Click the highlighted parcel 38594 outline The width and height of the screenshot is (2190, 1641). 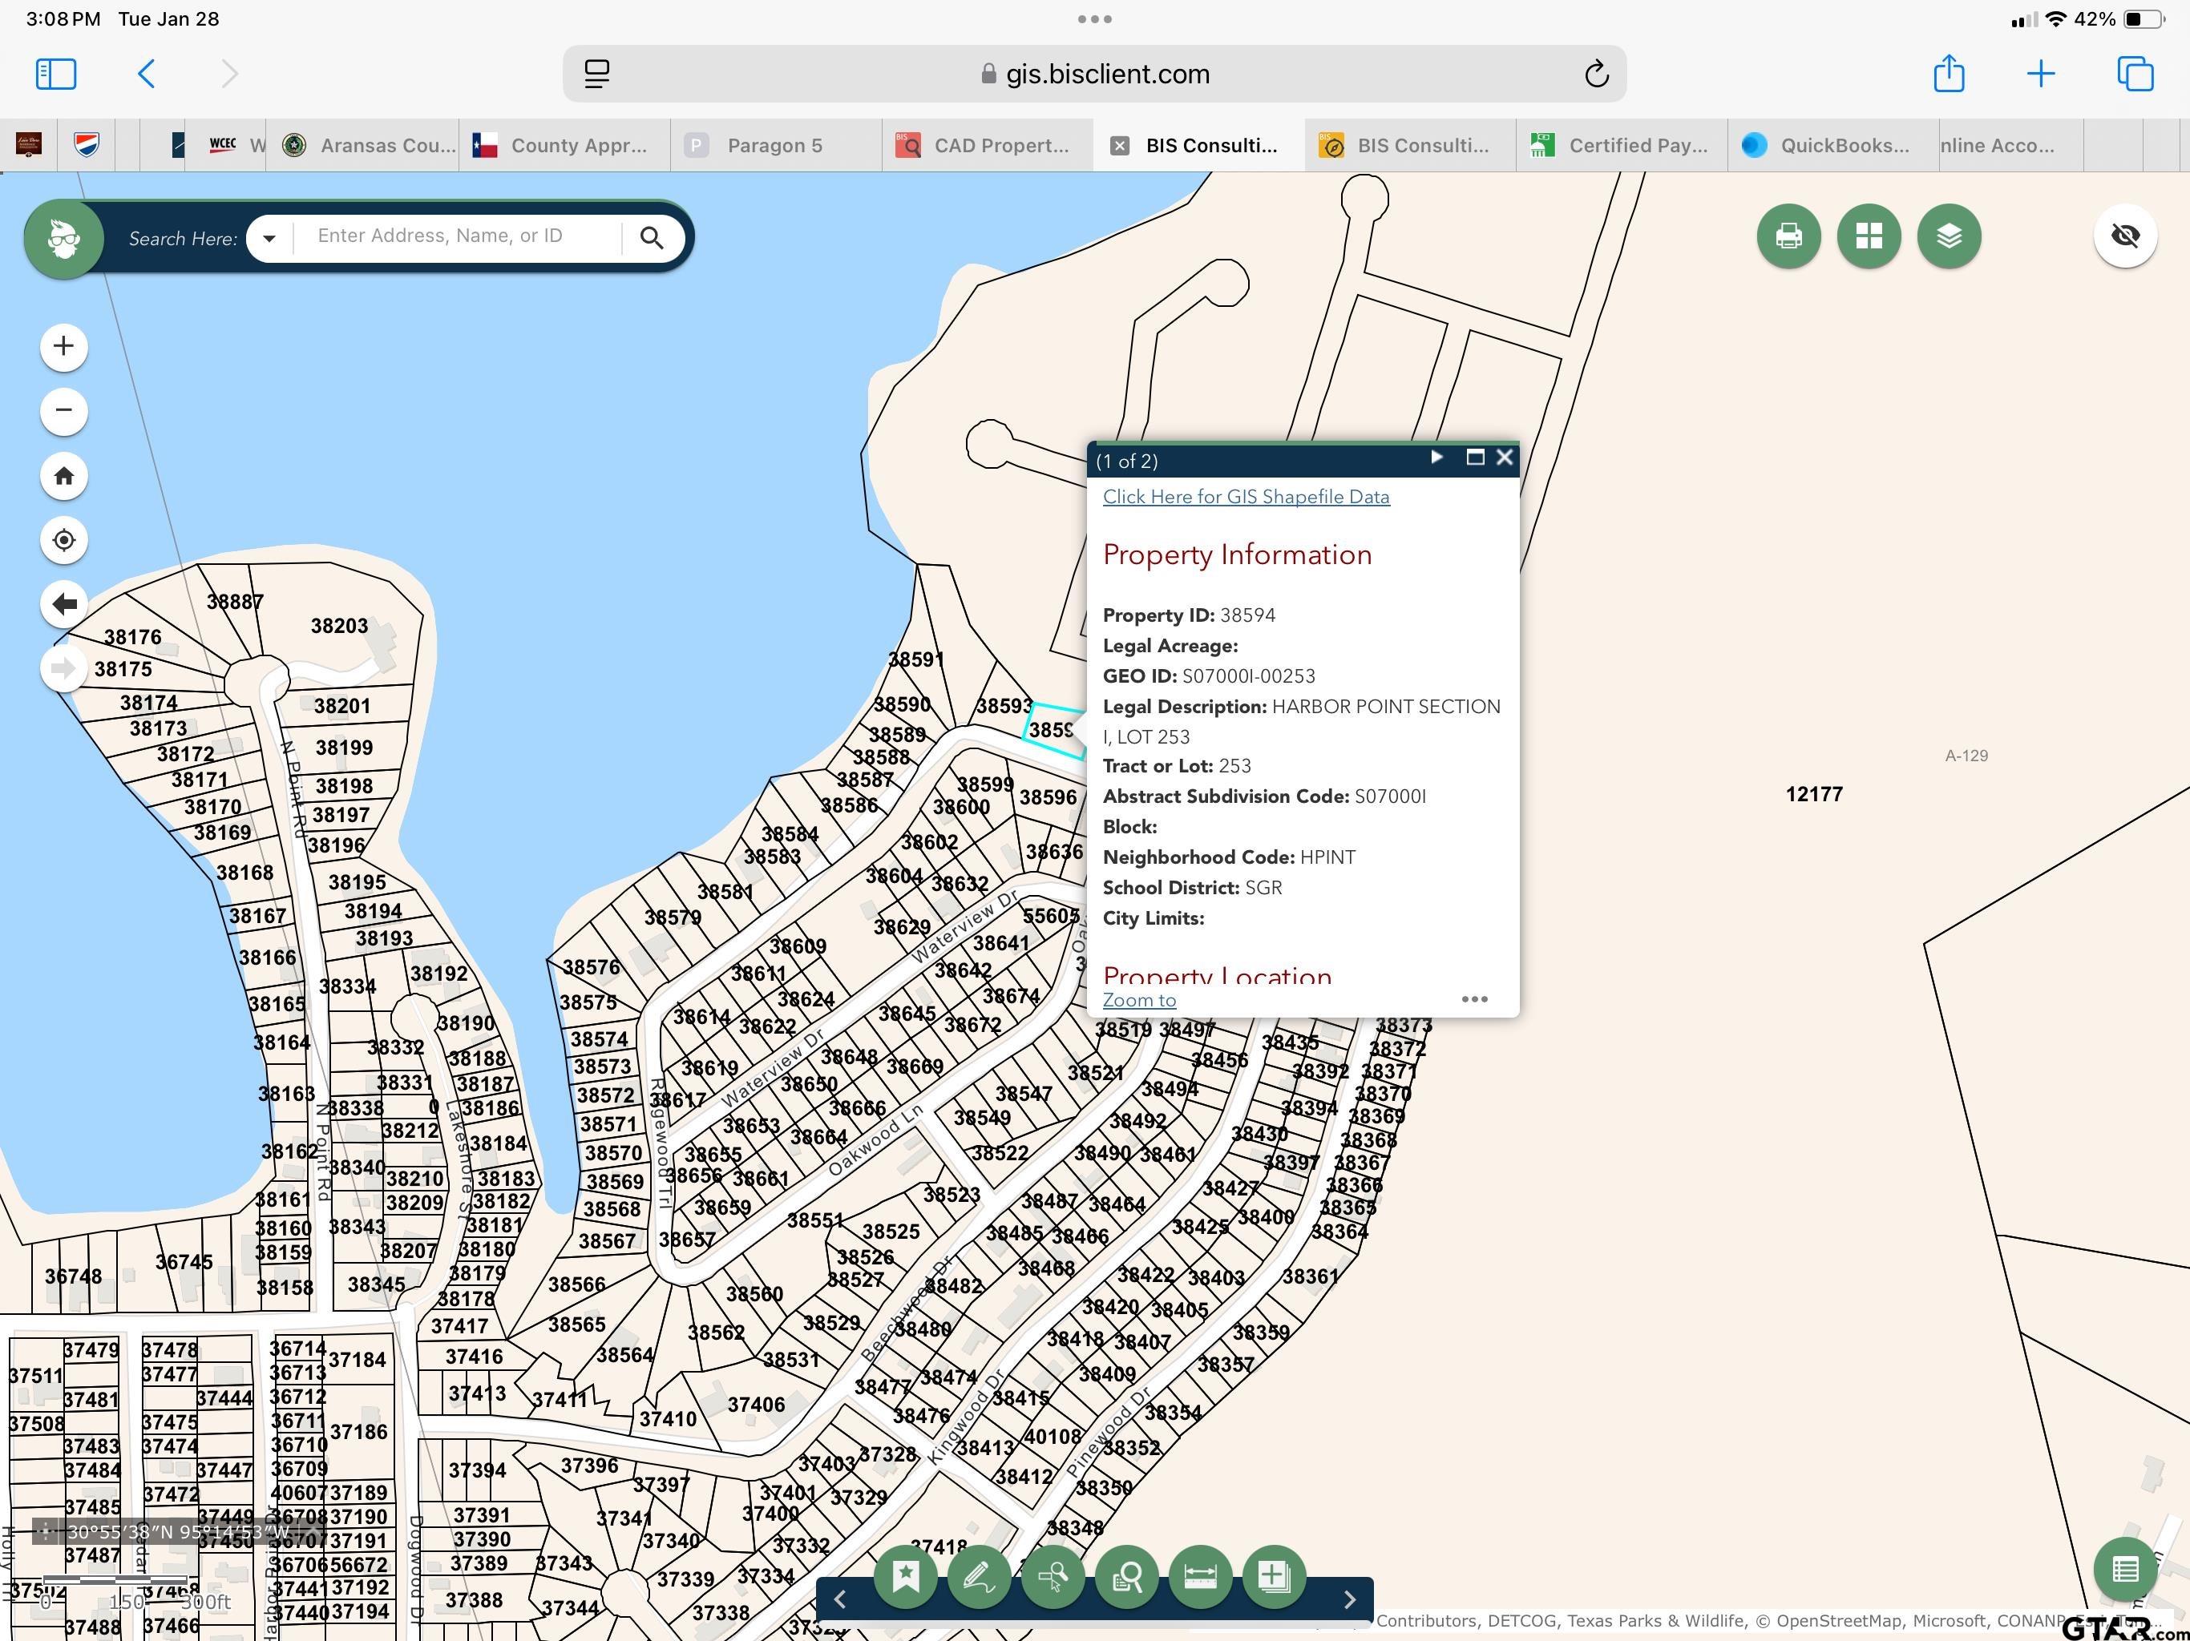pos(1056,732)
